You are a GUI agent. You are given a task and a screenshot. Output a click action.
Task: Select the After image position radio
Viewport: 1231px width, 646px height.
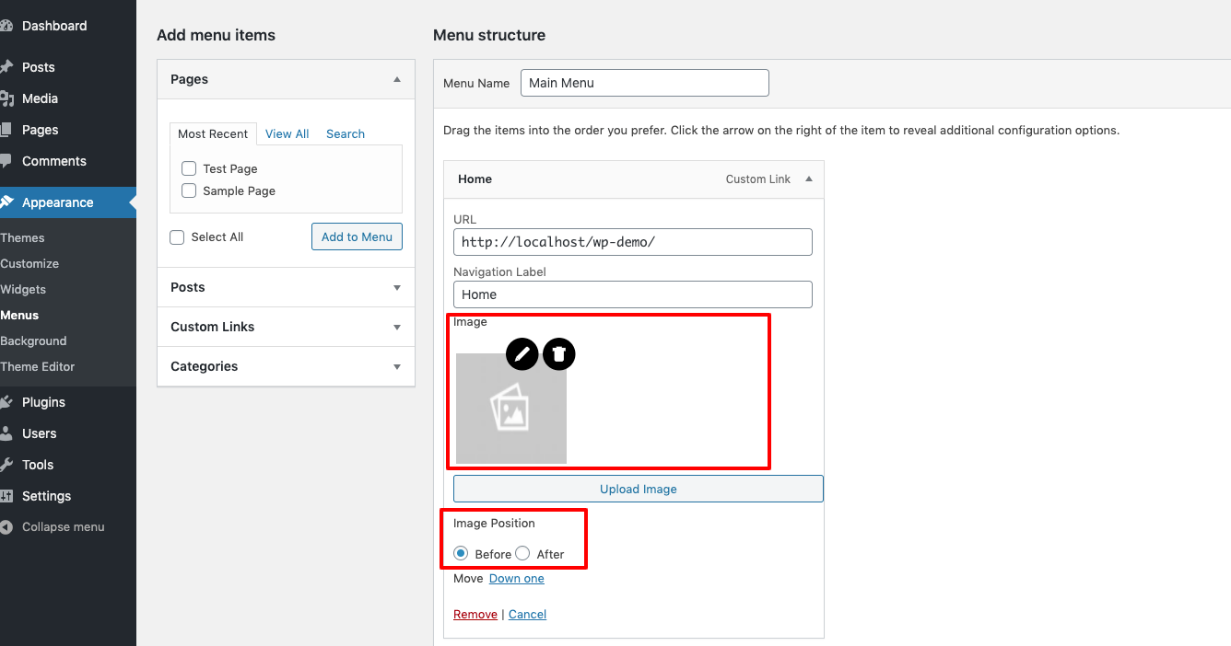[x=522, y=553]
